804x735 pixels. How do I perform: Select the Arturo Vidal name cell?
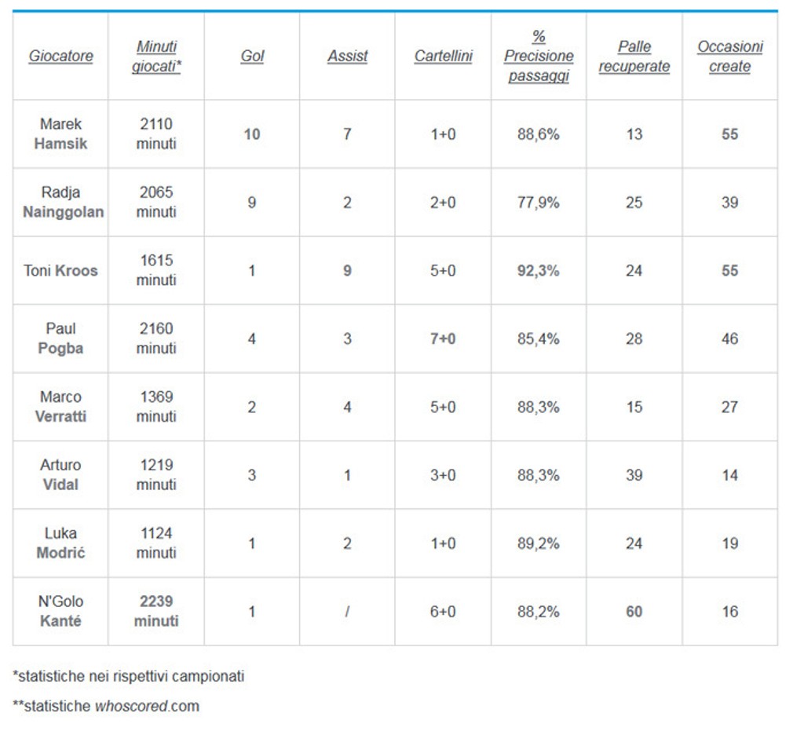[x=60, y=475]
